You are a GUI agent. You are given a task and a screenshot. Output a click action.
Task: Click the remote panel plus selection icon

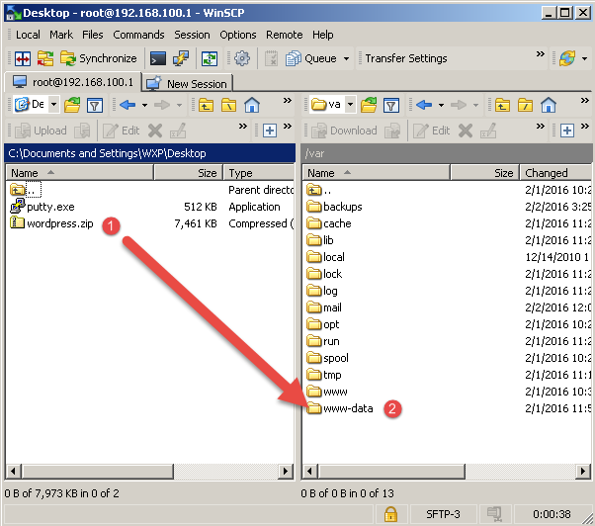[567, 131]
